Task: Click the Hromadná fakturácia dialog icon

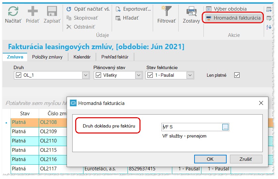Action: (x=73, y=103)
